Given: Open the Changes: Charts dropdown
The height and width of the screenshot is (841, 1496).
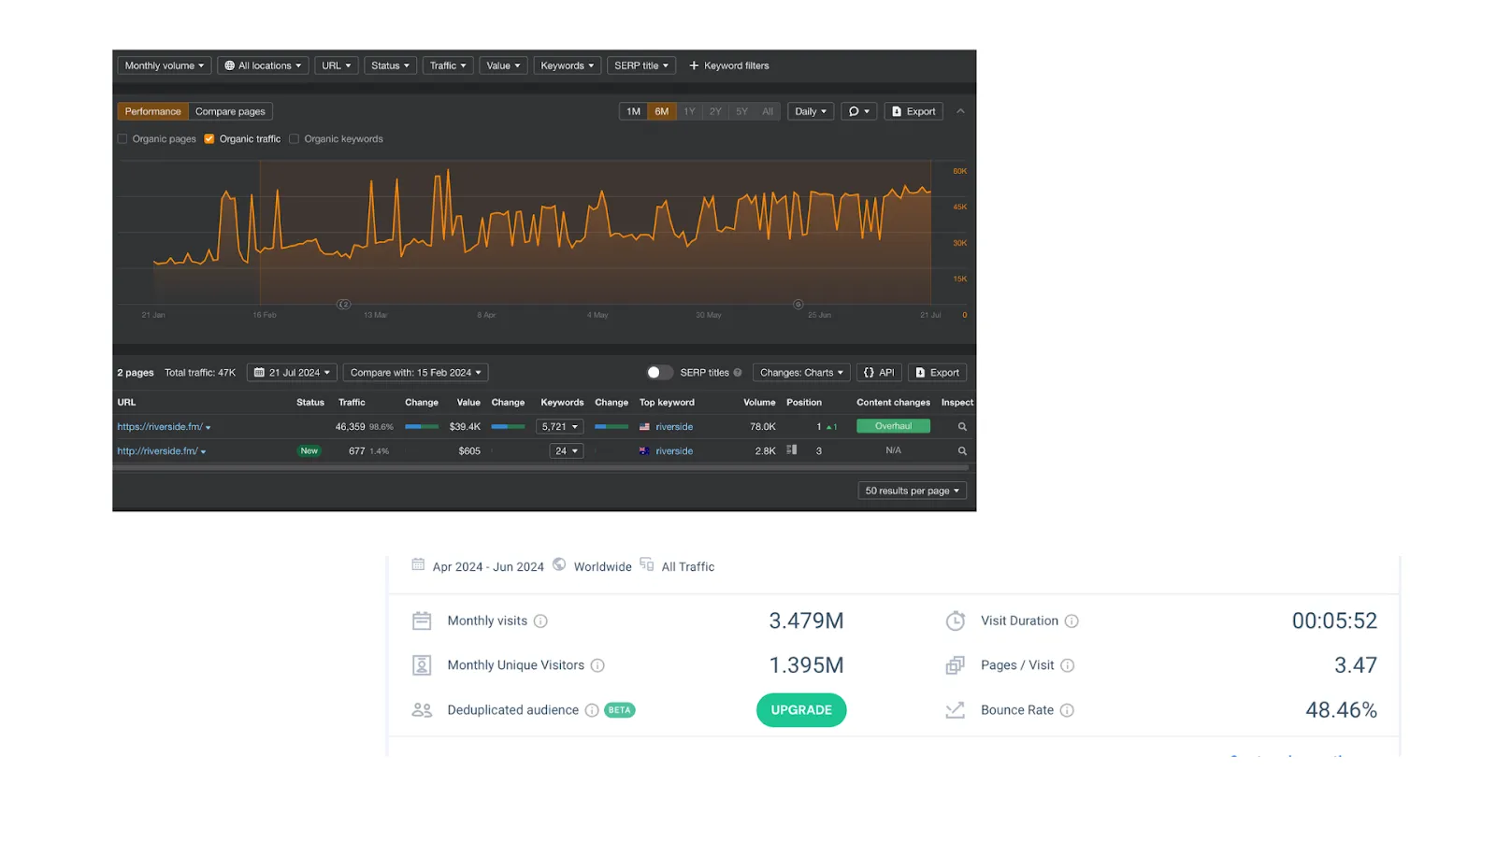Looking at the screenshot, I should [801, 373].
